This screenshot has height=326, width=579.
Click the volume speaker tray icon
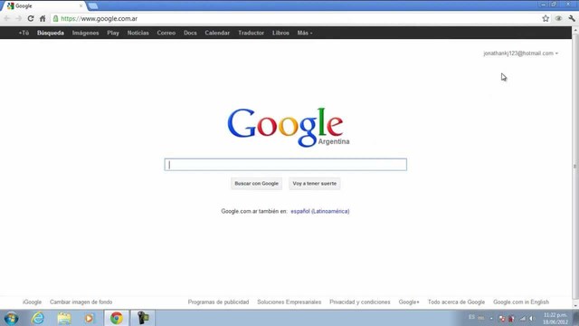[532, 318]
